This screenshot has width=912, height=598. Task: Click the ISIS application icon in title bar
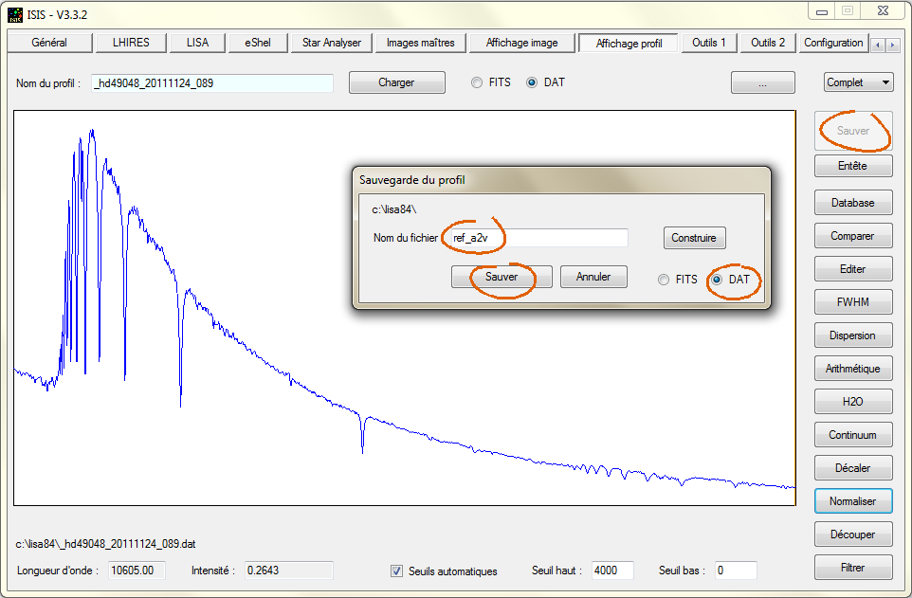pos(14,12)
